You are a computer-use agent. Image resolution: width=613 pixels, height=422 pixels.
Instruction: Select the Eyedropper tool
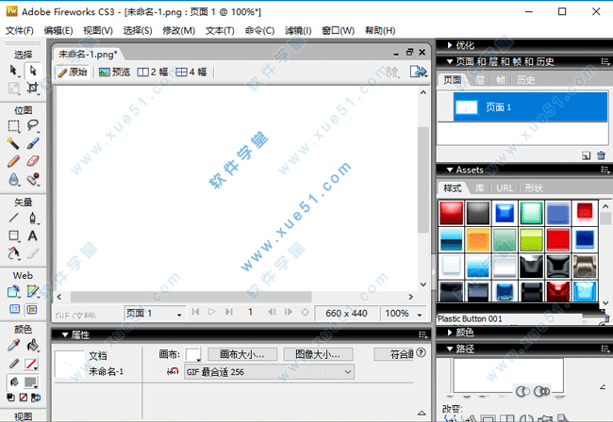coord(13,346)
